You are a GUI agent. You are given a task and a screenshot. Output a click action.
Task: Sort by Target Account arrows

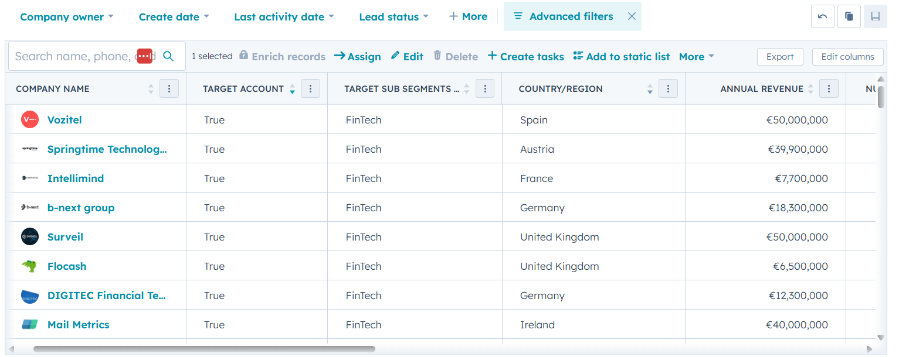(x=292, y=89)
